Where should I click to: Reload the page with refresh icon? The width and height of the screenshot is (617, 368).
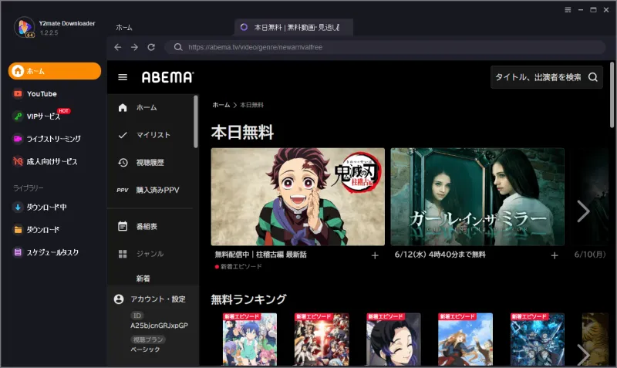151,47
